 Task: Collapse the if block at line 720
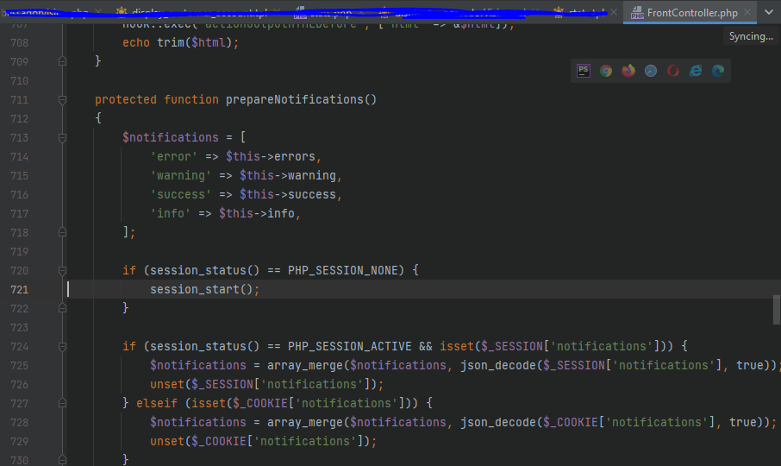pos(62,271)
